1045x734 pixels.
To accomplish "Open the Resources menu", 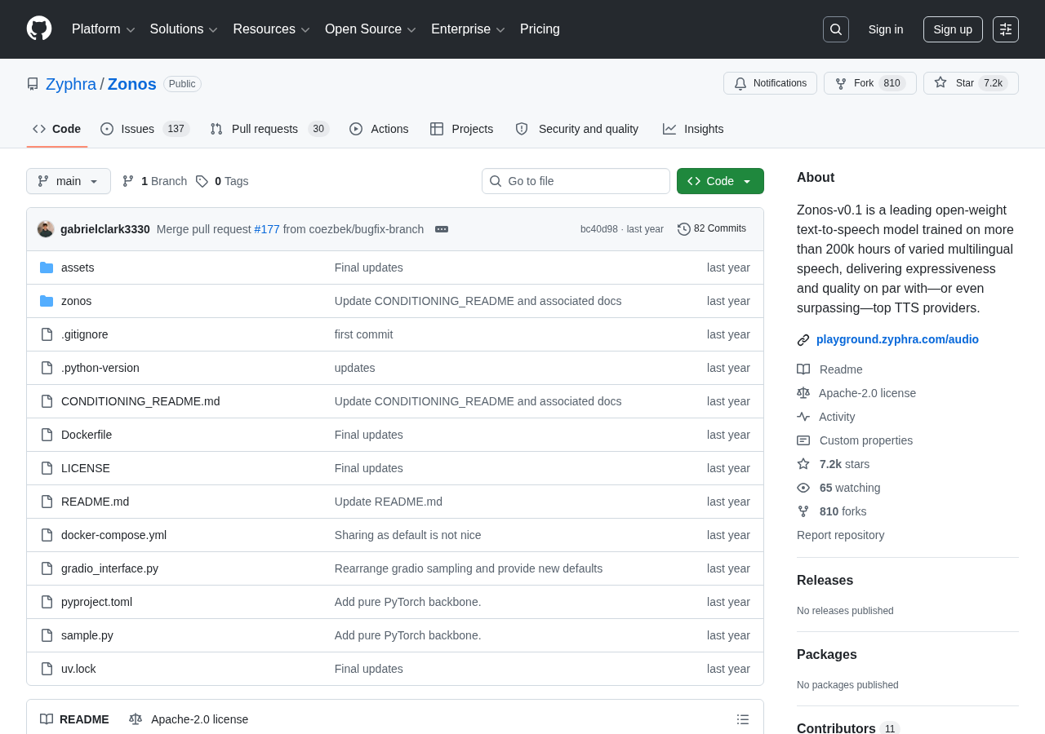I will click(271, 29).
